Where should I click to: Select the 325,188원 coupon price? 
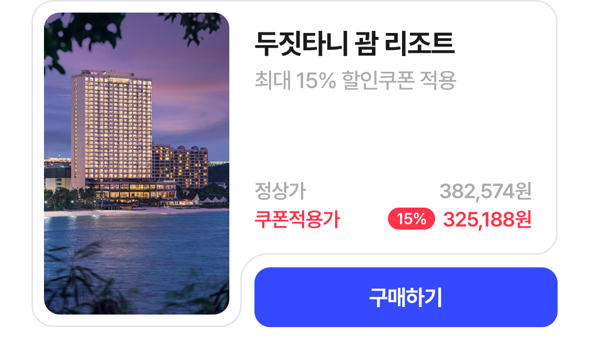click(487, 219)
